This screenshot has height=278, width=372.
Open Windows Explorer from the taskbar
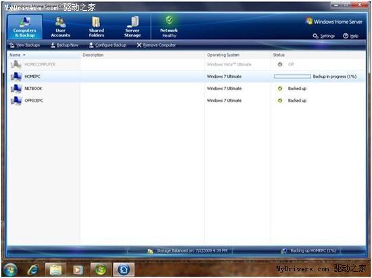(55, 270)
